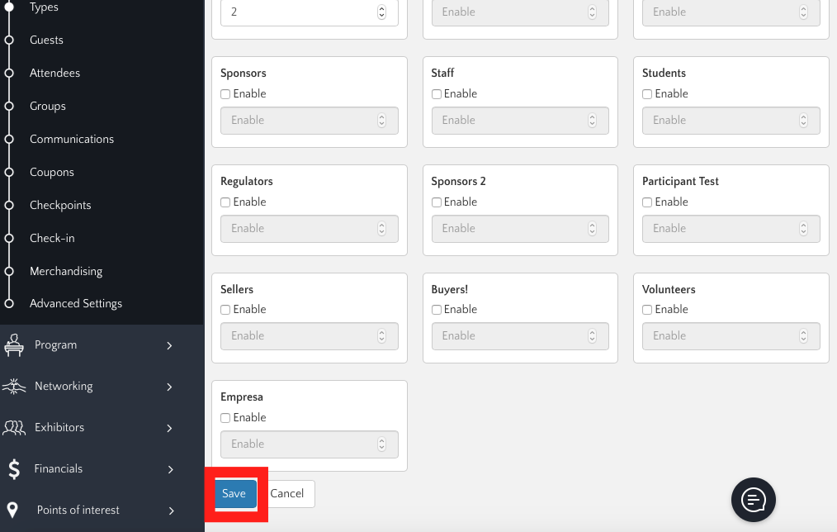Expand the Program menu chevron
Screen dimensions: 837x532
pyautogui.click(x=169, y=345)
